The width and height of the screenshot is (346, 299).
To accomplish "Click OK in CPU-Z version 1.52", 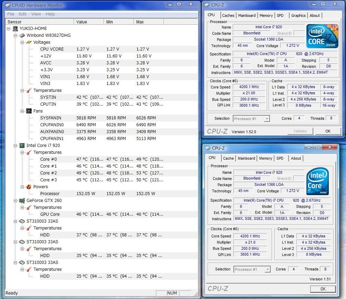I will pos(328,131).
